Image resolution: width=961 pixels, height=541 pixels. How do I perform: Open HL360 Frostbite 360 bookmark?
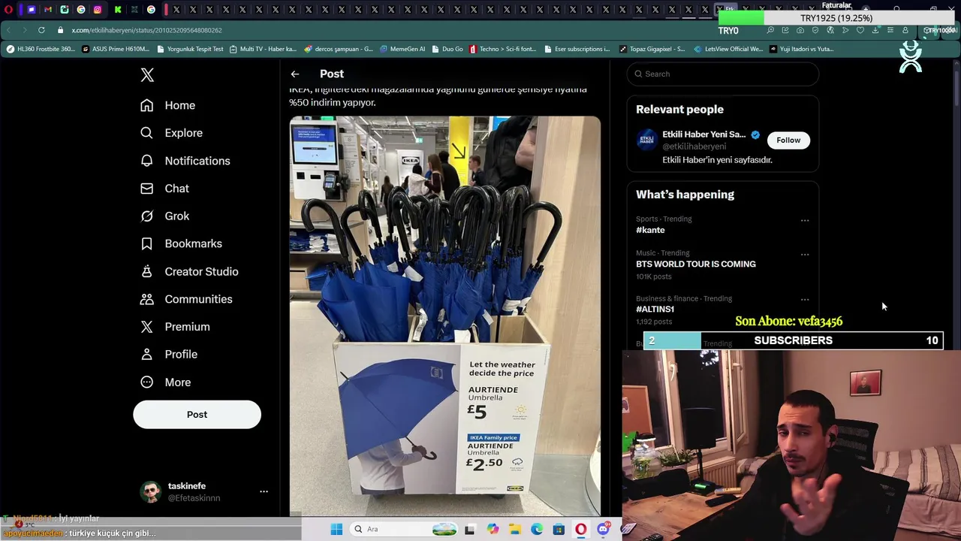point(41,49)
